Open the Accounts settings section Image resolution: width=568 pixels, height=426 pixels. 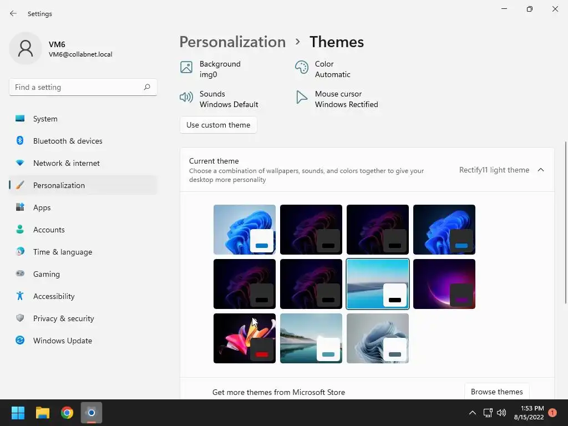point(83,230)
